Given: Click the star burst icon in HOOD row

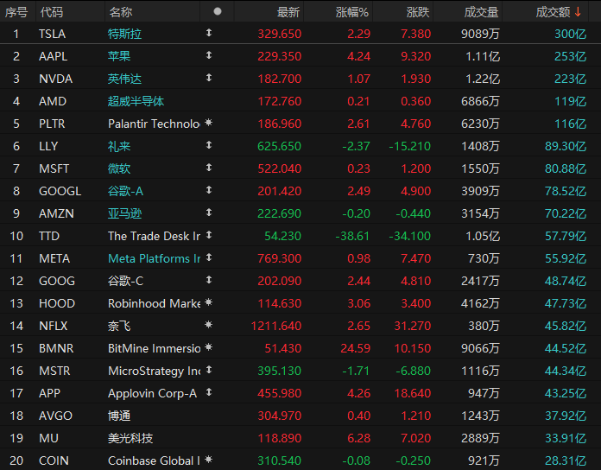Looking at the screenshot, I should (x=208, y=302).
